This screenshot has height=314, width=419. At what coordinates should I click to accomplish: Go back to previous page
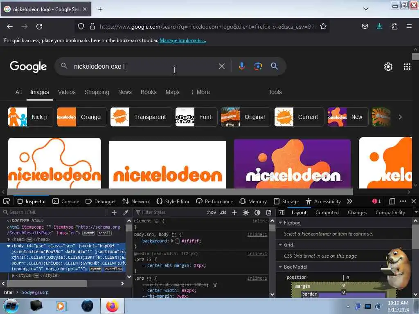10,27
